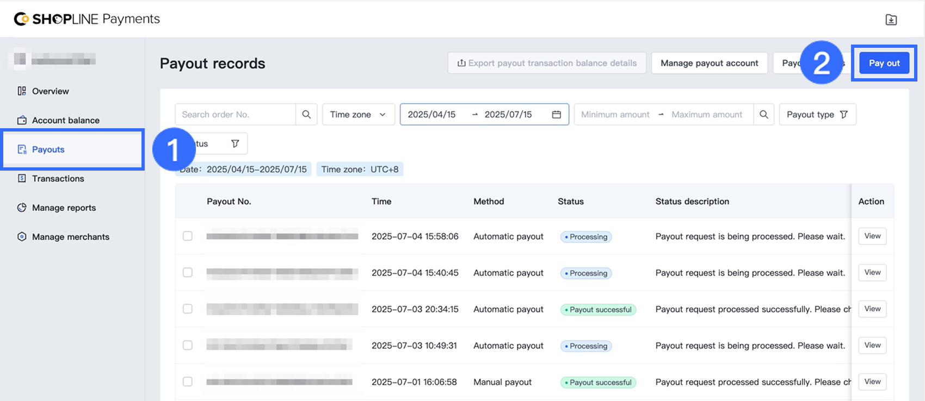Open the Status filter funnel dropdown

tap(235, 144)
